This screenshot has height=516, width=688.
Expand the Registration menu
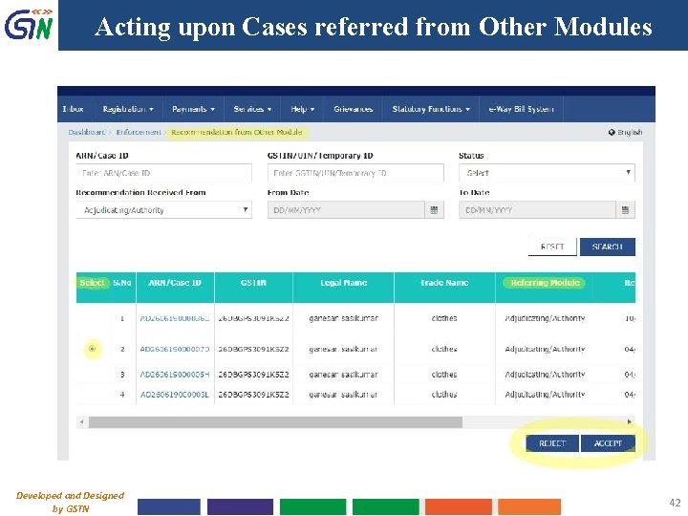[128, 109]
